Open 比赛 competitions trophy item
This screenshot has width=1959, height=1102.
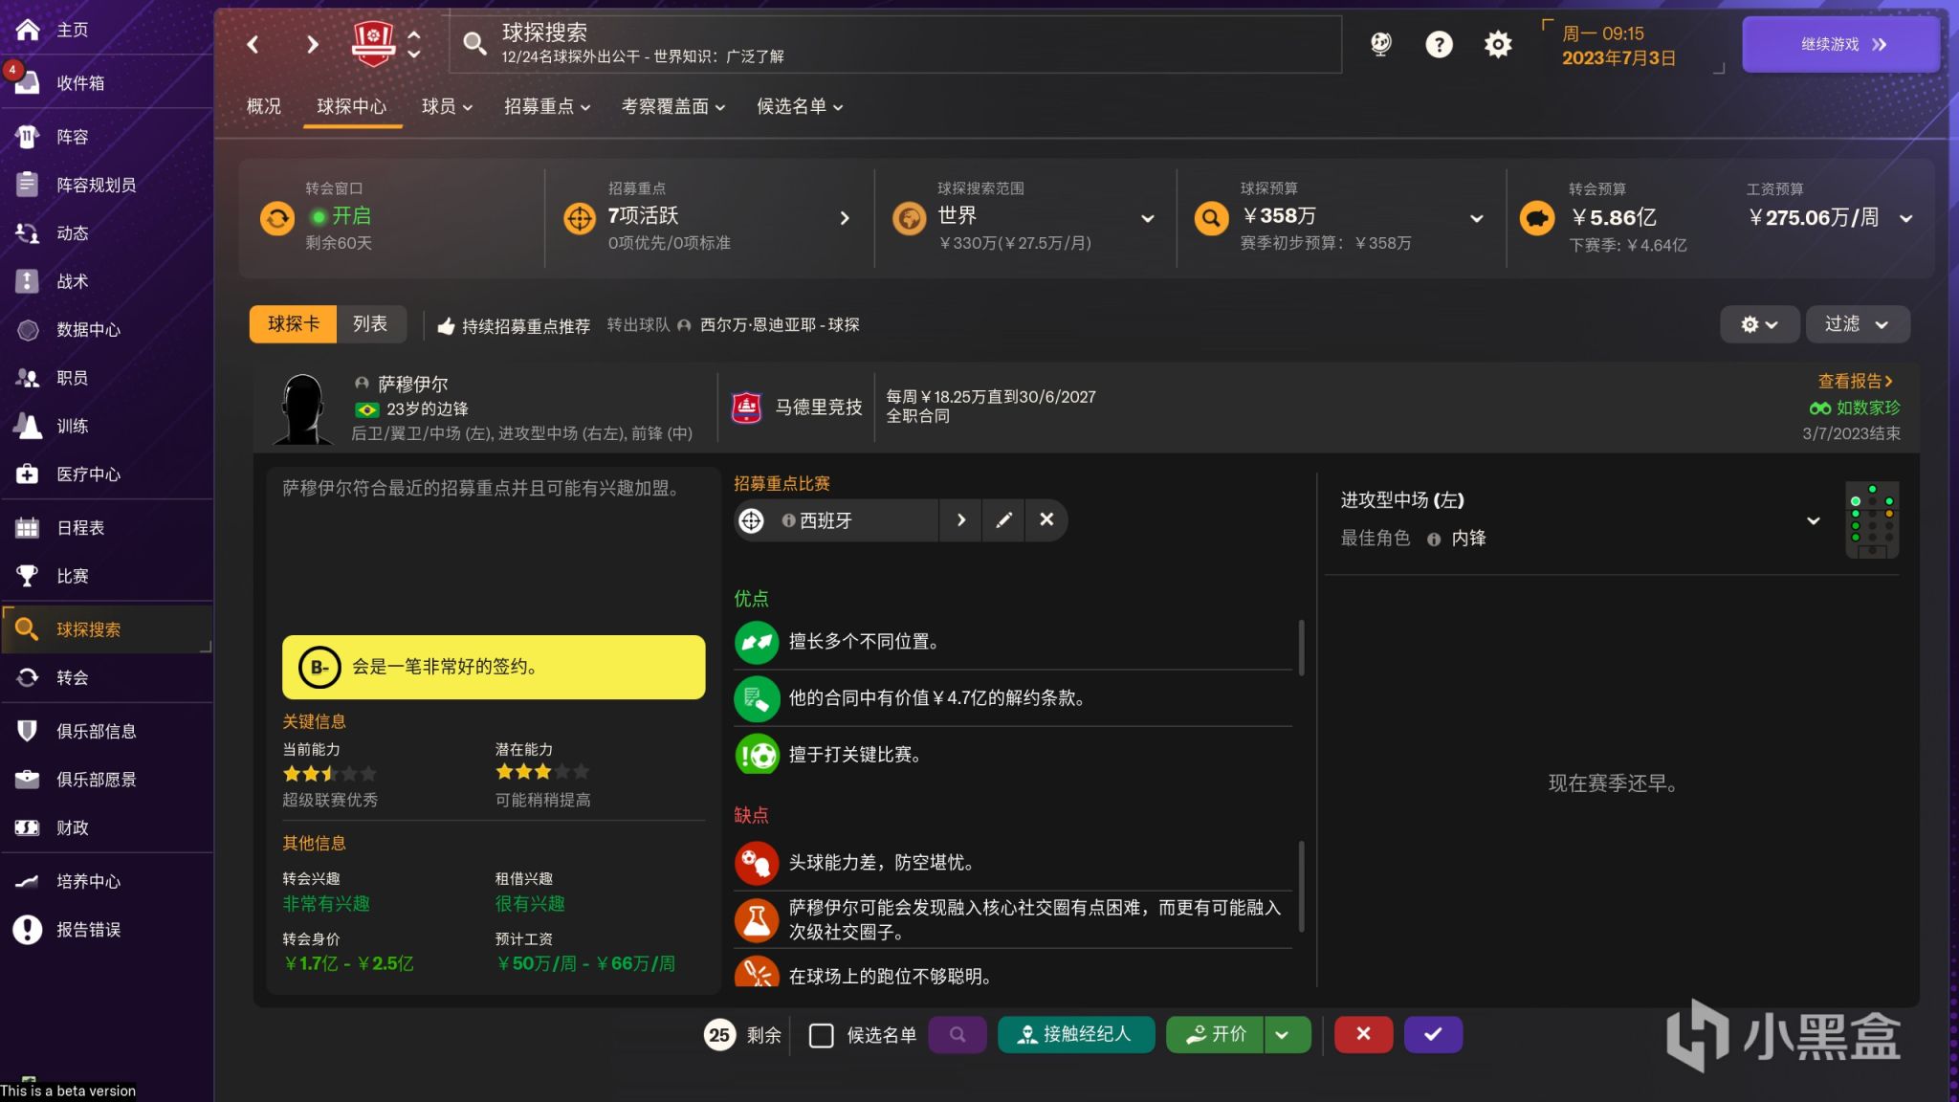[106, 576]
